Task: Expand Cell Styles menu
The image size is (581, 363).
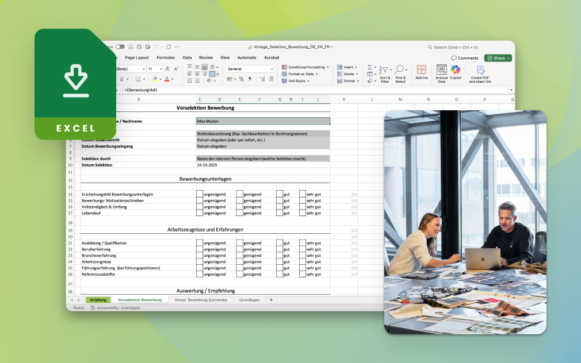Action: (296, 80)
